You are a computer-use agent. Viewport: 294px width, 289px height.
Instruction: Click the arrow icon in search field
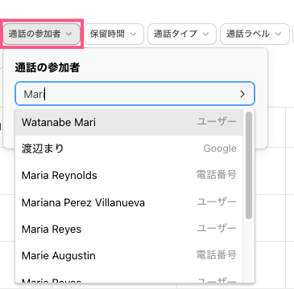242,94
